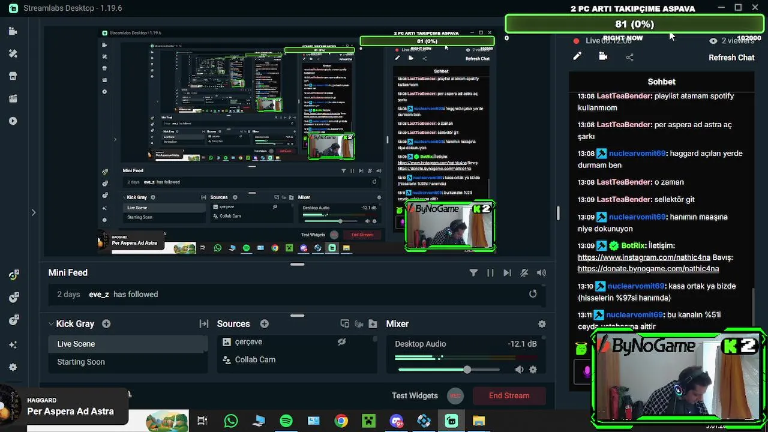768x432 pixels.
Task: Click the Streamlabs Desktop taskbar icon
Action: [451, 421]
